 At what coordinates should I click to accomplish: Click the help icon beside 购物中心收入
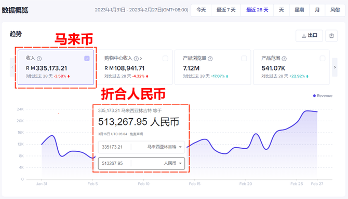coord(136,59)
